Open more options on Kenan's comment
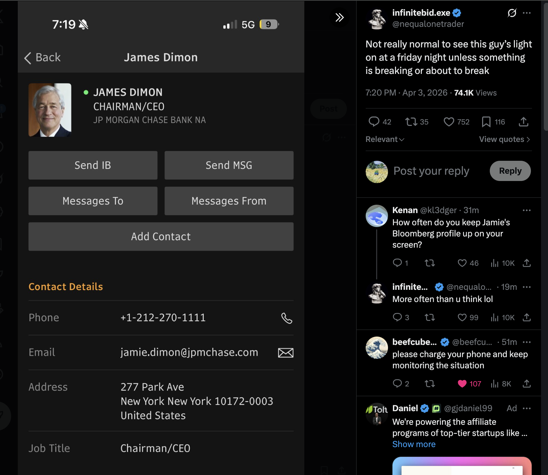548x475 pixels. [x=527, y=210]
